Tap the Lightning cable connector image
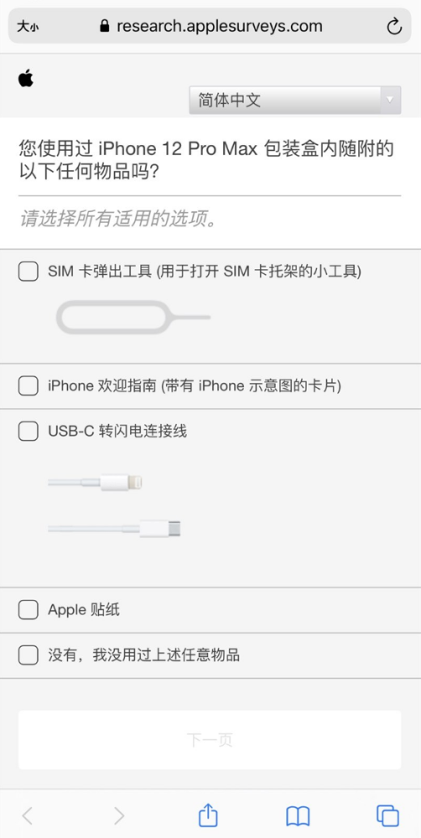The width and height of the screenshot is (421, 838). point(96,483)
